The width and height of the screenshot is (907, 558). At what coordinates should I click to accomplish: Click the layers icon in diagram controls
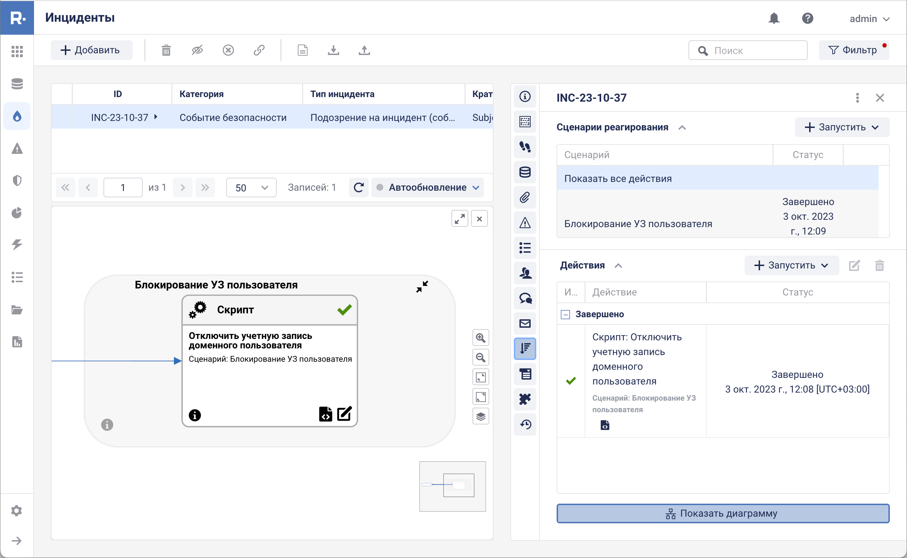click(x=481, y=417)
